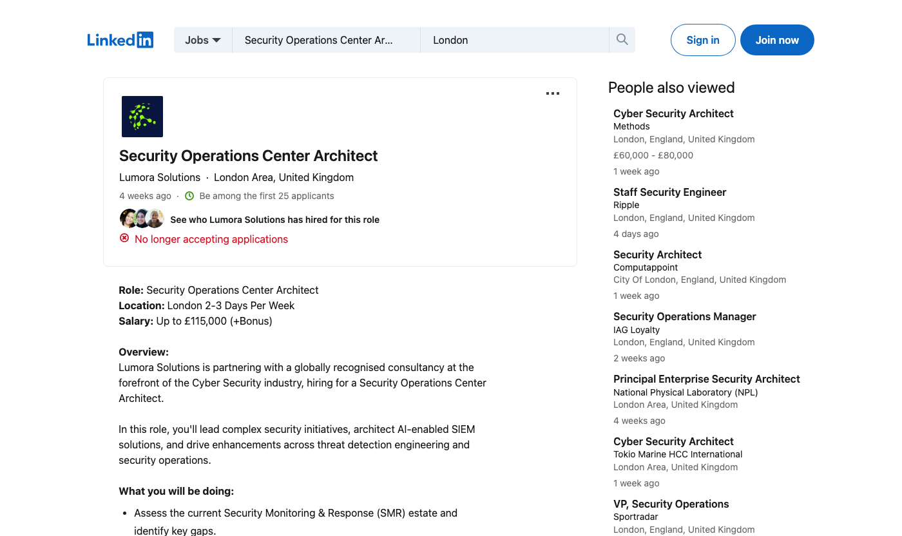The height and width of the screenshot is (536, 902).
Task: Click 'Be among the first 25 applicants' text
Action: [267, 196]
